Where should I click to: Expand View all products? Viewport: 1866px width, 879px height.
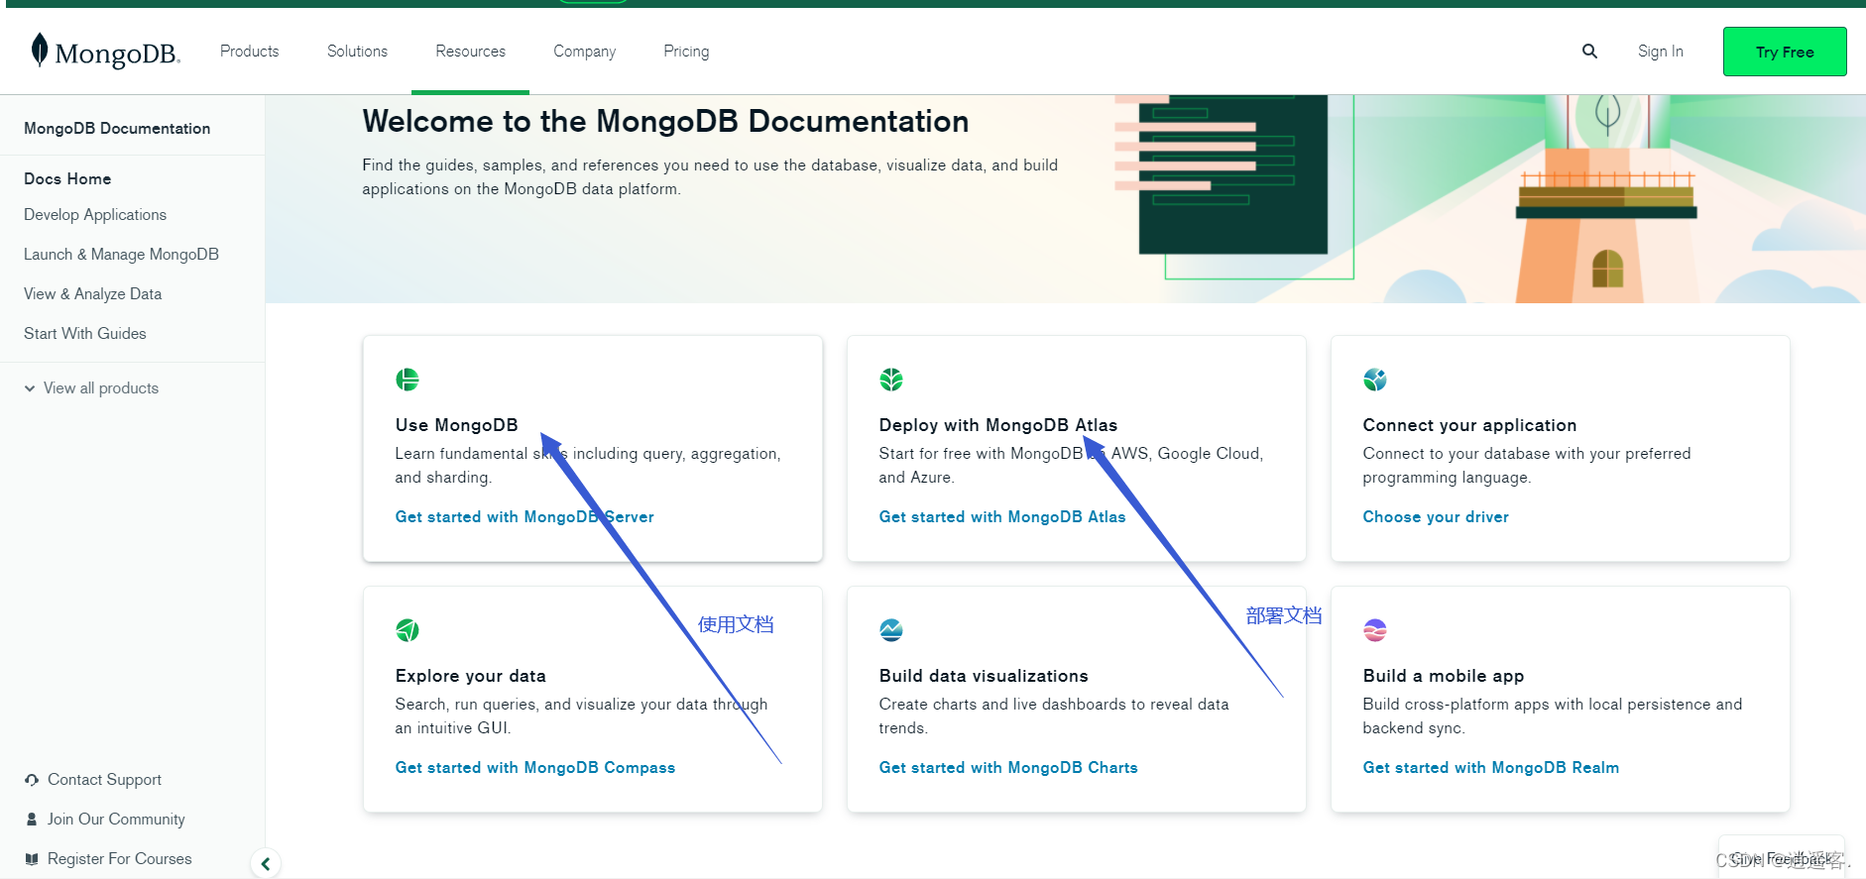pos(91,388)
